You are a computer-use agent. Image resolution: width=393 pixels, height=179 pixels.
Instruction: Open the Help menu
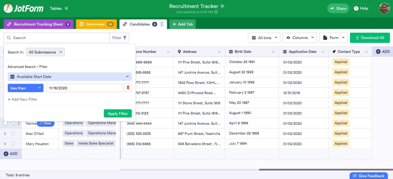click(361, 8)
